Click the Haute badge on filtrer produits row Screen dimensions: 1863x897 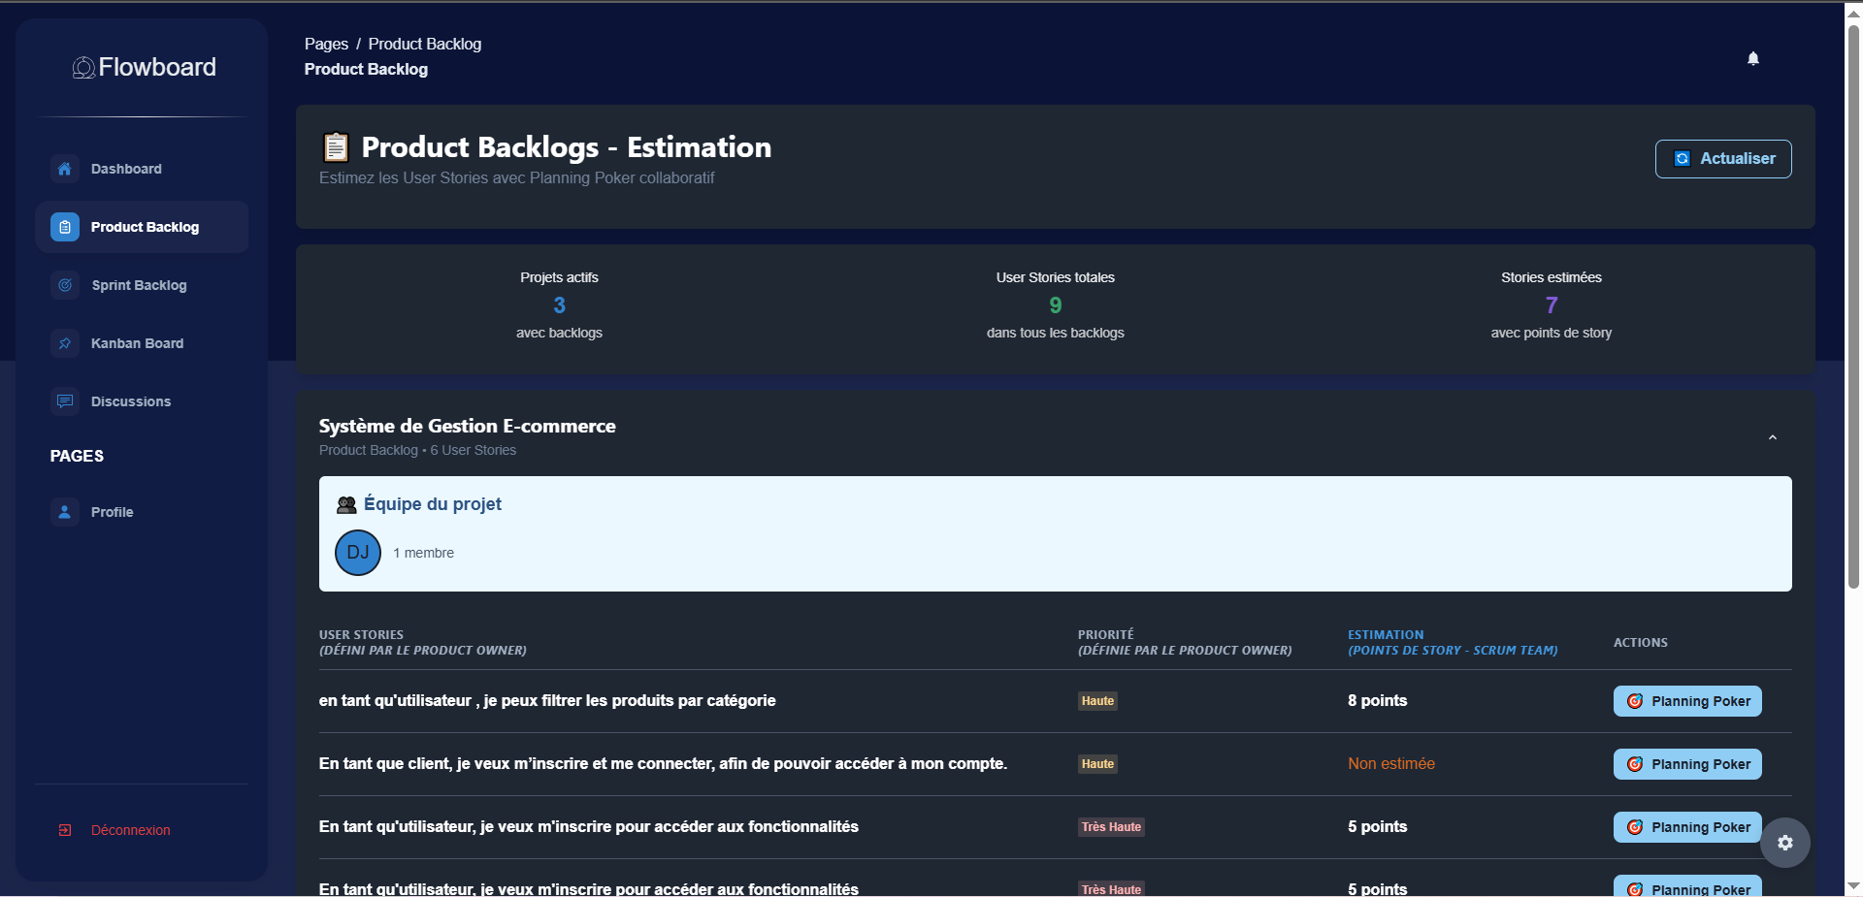coord(1097,701)
